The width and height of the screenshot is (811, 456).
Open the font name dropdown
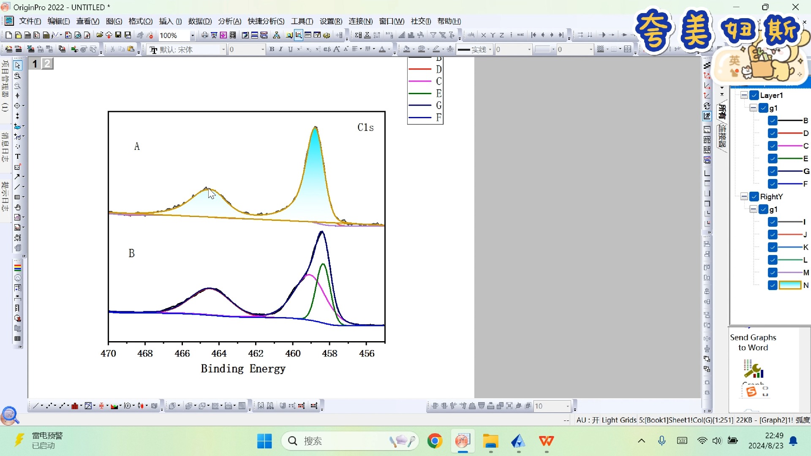click(223, 50)
